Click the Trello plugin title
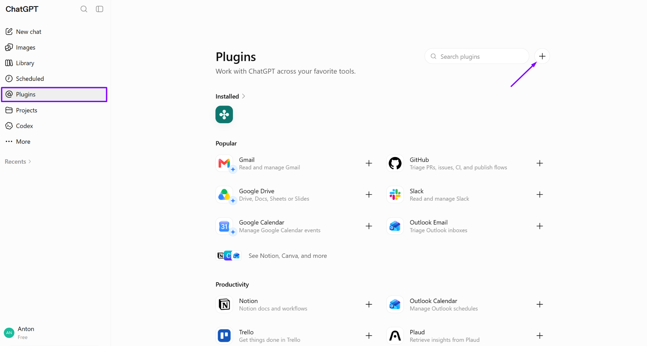The height and width of the screenshot is (346, 647). (x=246, y=332)
